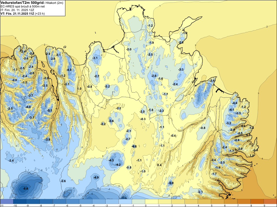Select legend swatch between 8 and 9
The width and height of the screenshot is (277, 207).
point(257,201)
